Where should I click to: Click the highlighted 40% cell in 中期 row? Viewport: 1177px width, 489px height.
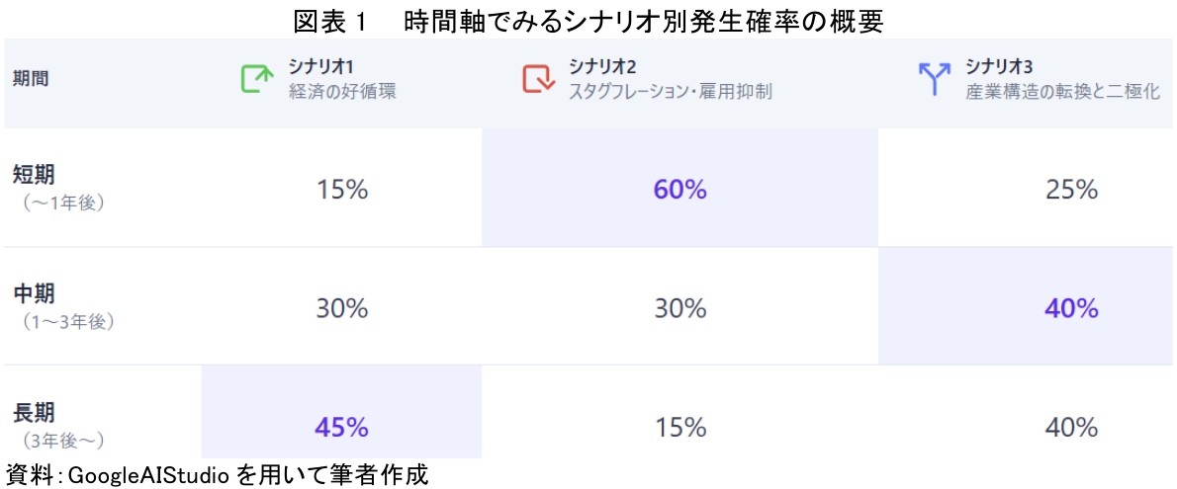(1071, 308)
